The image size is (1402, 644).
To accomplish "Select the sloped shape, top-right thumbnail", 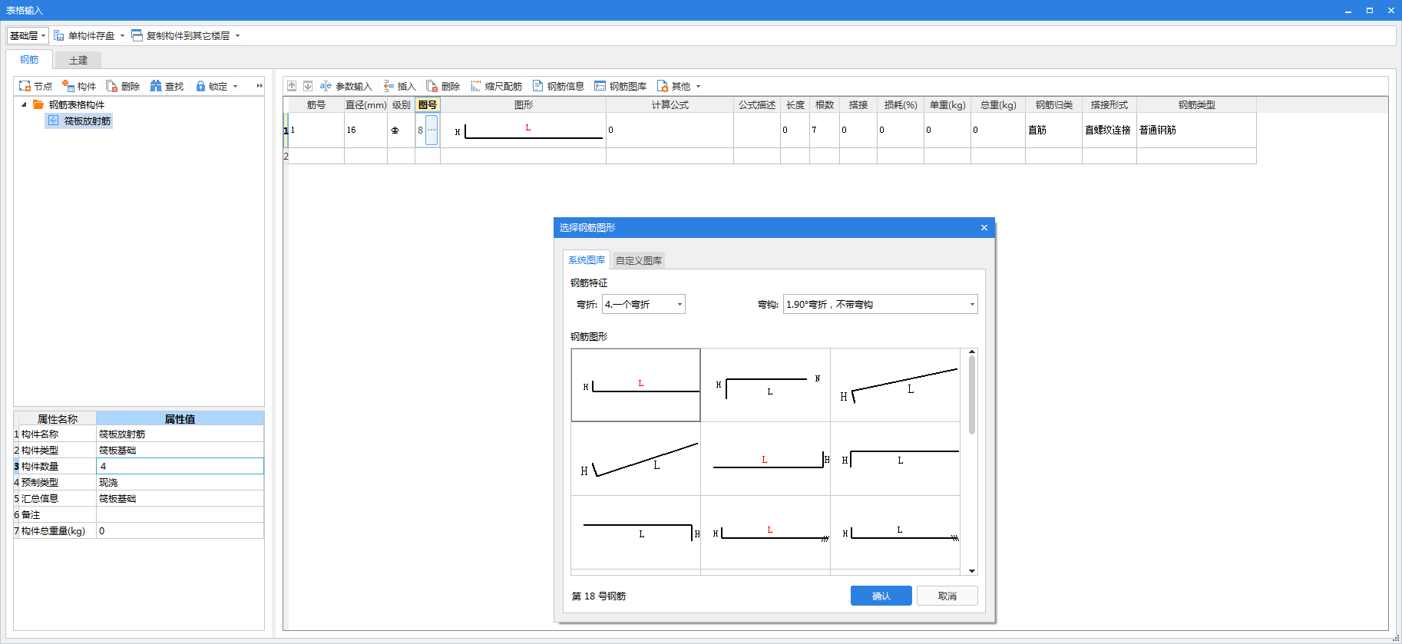I will pos(895,385).
